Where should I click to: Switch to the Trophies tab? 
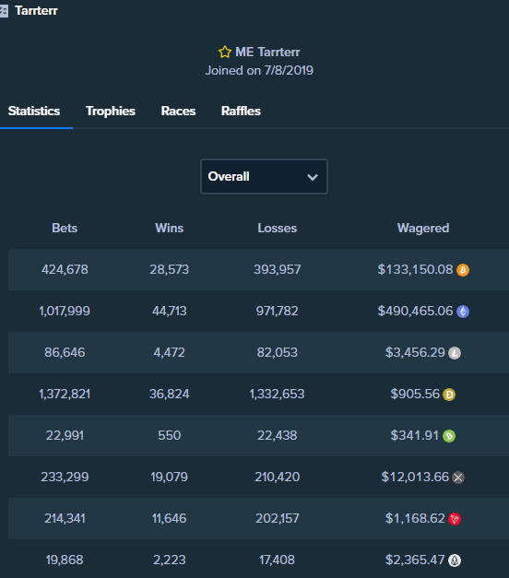[111, 111]
